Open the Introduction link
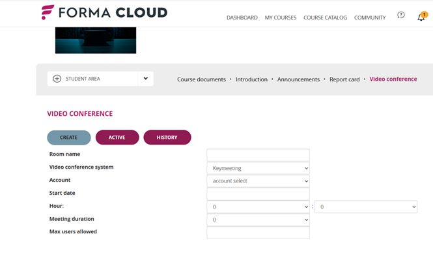Viewport: 433px width, 260px height. pos(251,79)
